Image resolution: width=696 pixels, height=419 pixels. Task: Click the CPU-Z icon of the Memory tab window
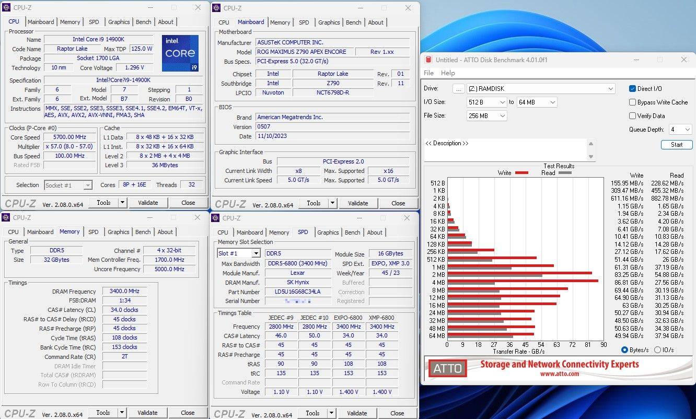(x=6, y=217)
